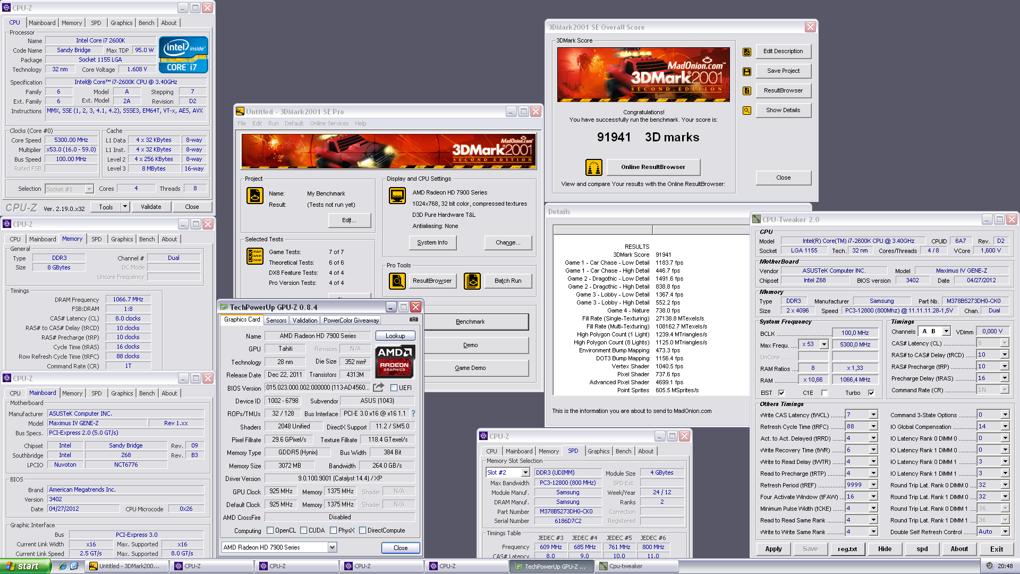Viewport: 1020px width, 574px height.
Task: Click the Save Project floppy icon
Action: click(x=747, y=71)
